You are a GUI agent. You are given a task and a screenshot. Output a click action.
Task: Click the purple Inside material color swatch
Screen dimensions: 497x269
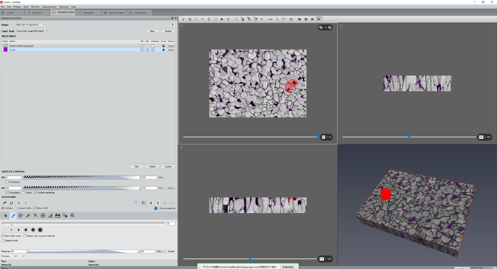(x=5, y=50)
